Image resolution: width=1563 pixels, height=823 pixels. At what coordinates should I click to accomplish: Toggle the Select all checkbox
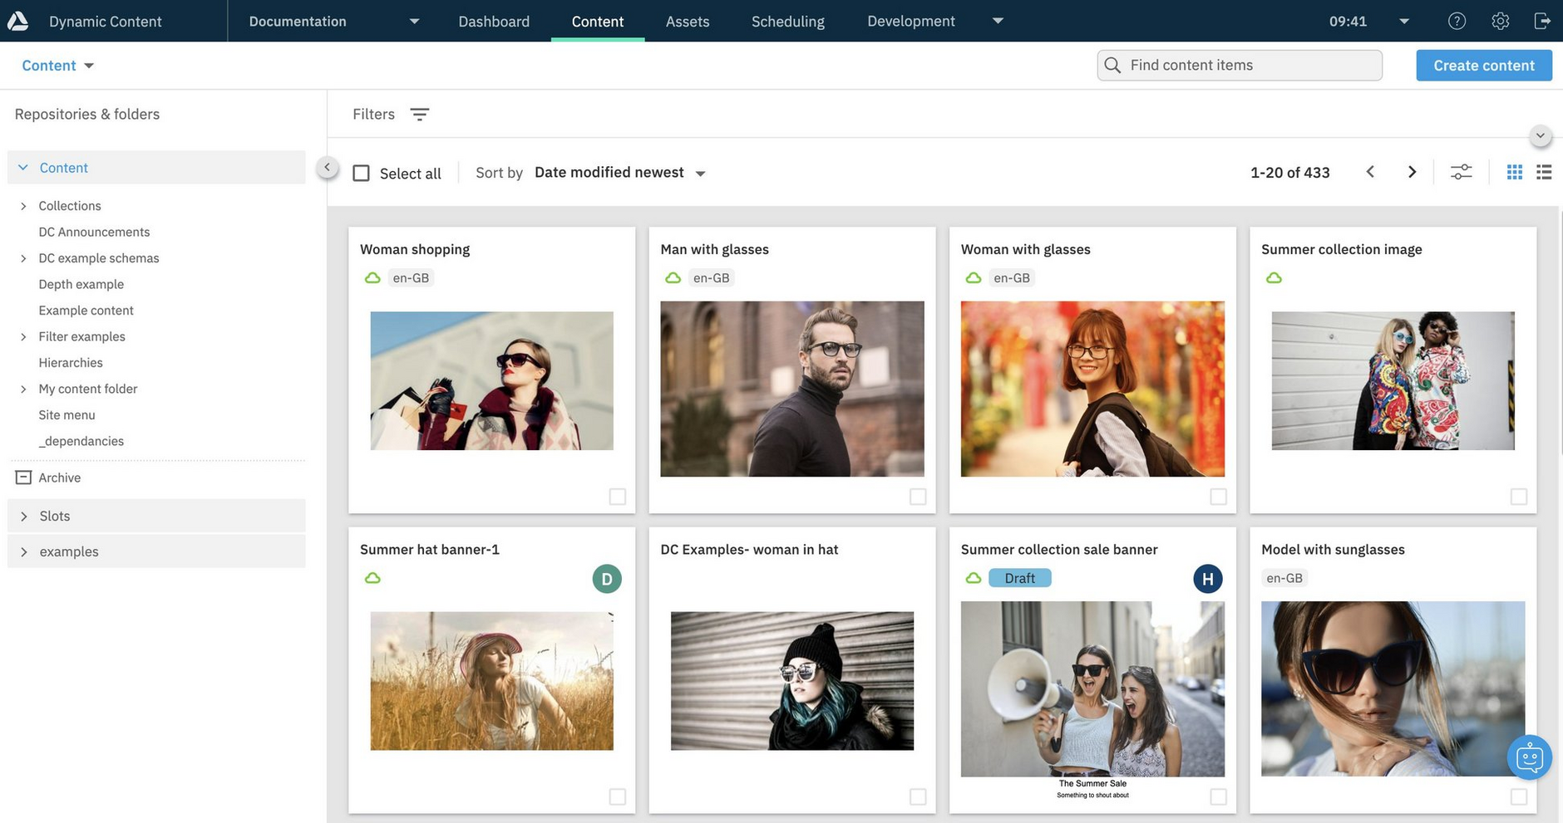click(x=361, y=172)
